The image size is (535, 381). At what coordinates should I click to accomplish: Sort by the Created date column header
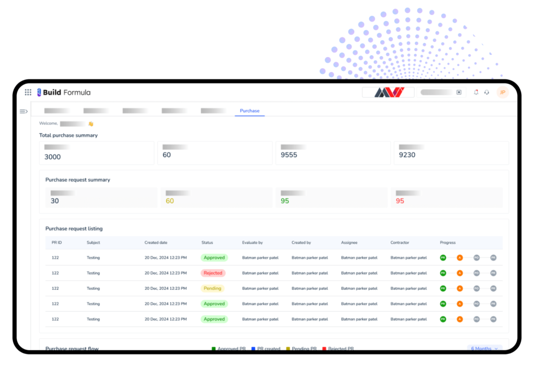156,243
